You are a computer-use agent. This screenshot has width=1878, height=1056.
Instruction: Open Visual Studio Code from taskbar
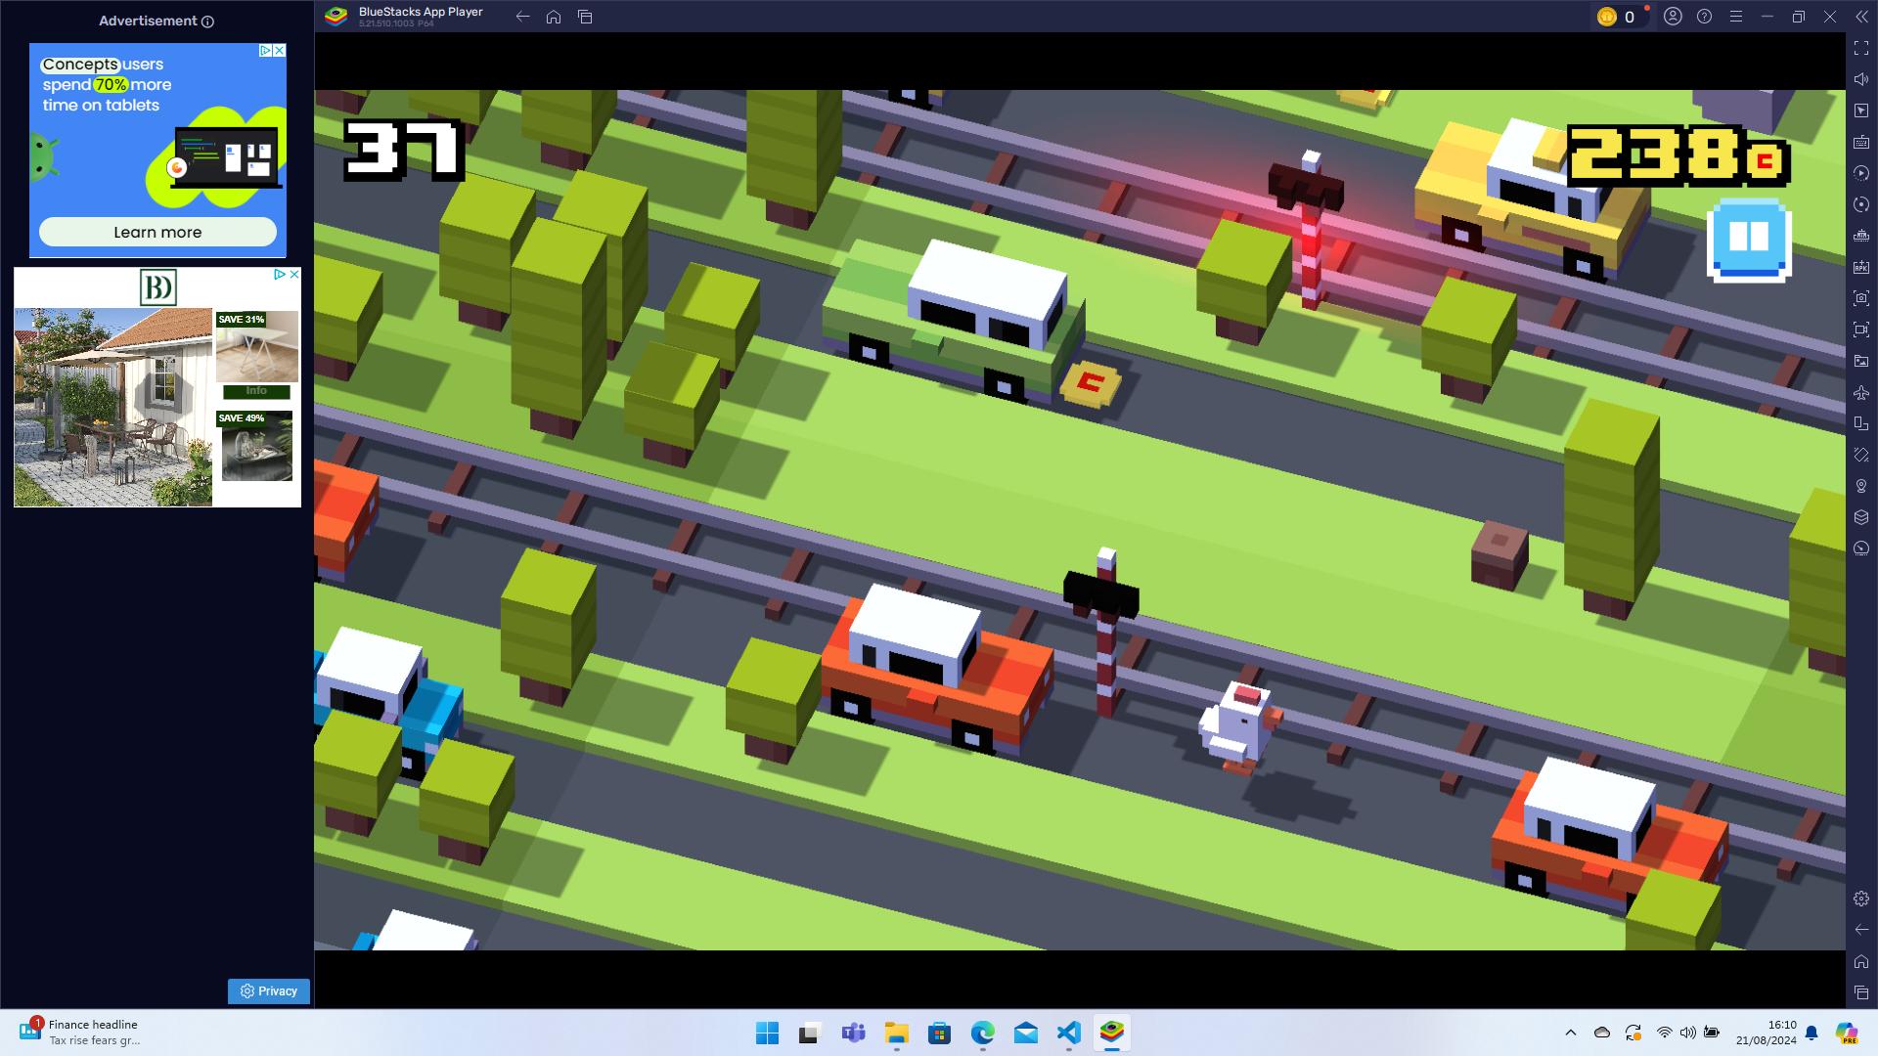[x=1068, y=1033]
